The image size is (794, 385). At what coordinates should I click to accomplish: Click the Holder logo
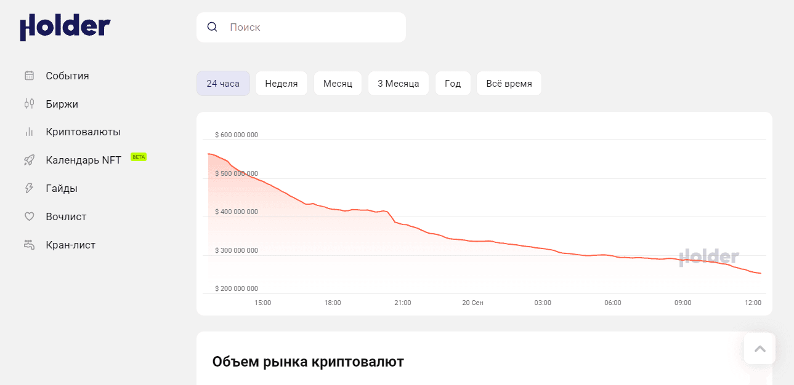[x=65, y=26]
